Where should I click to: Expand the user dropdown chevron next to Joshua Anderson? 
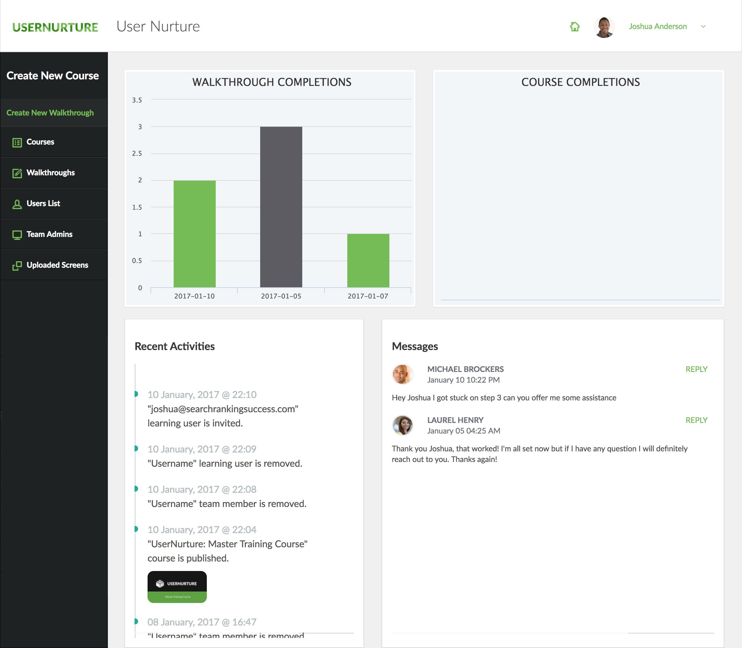(x=703, y=26)
